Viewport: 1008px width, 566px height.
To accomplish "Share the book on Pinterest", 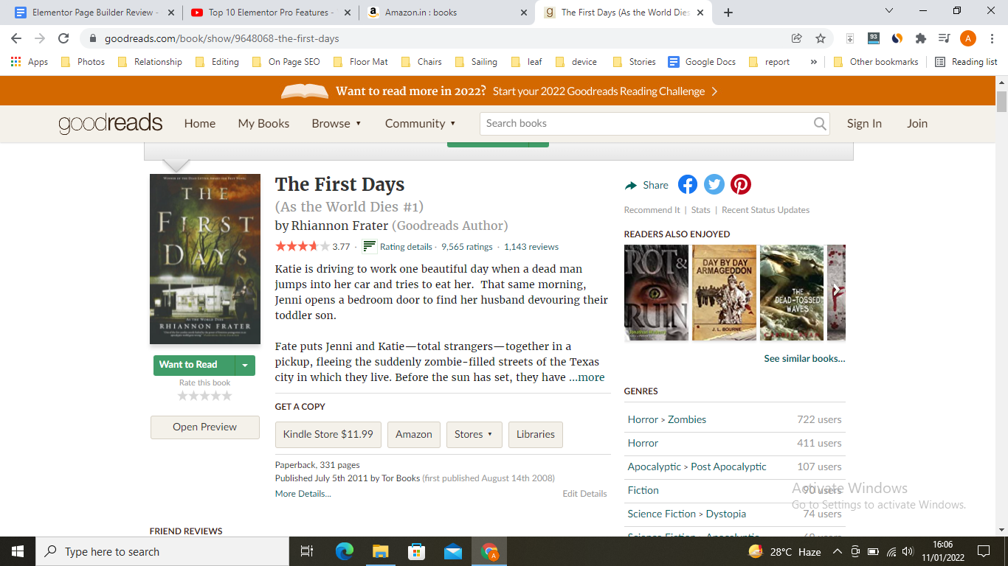I will 741,184.
